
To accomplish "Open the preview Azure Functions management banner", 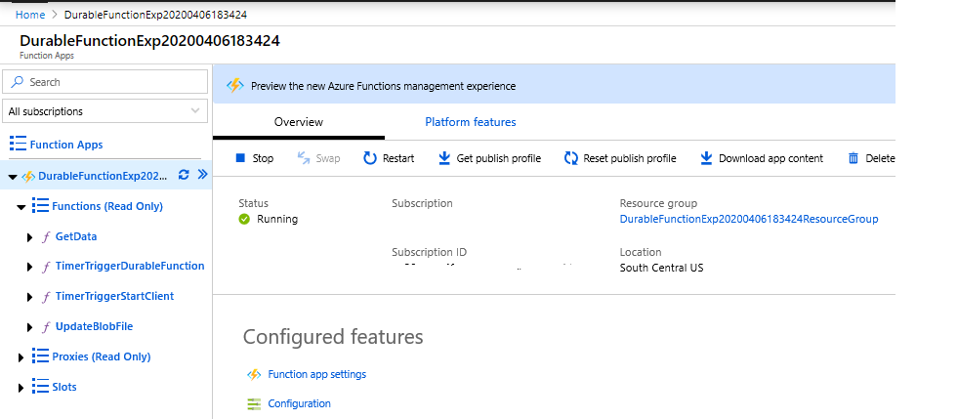I will 554,86.
